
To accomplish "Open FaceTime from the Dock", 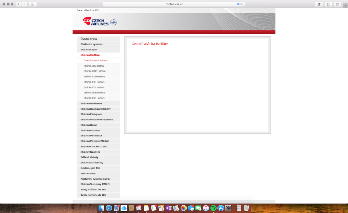I will pos(198,208).
